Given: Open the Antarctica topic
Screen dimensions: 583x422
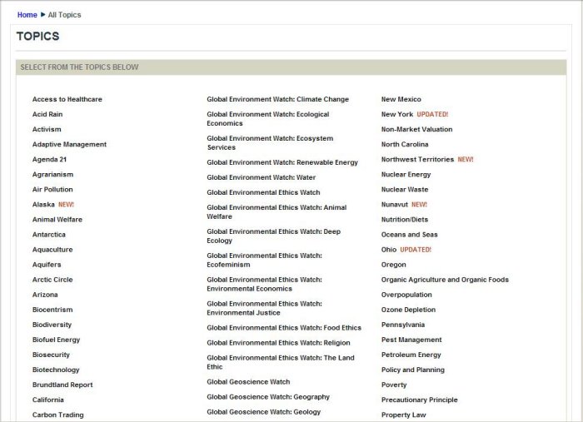Looking at the screenshot, I should (48, 235).
